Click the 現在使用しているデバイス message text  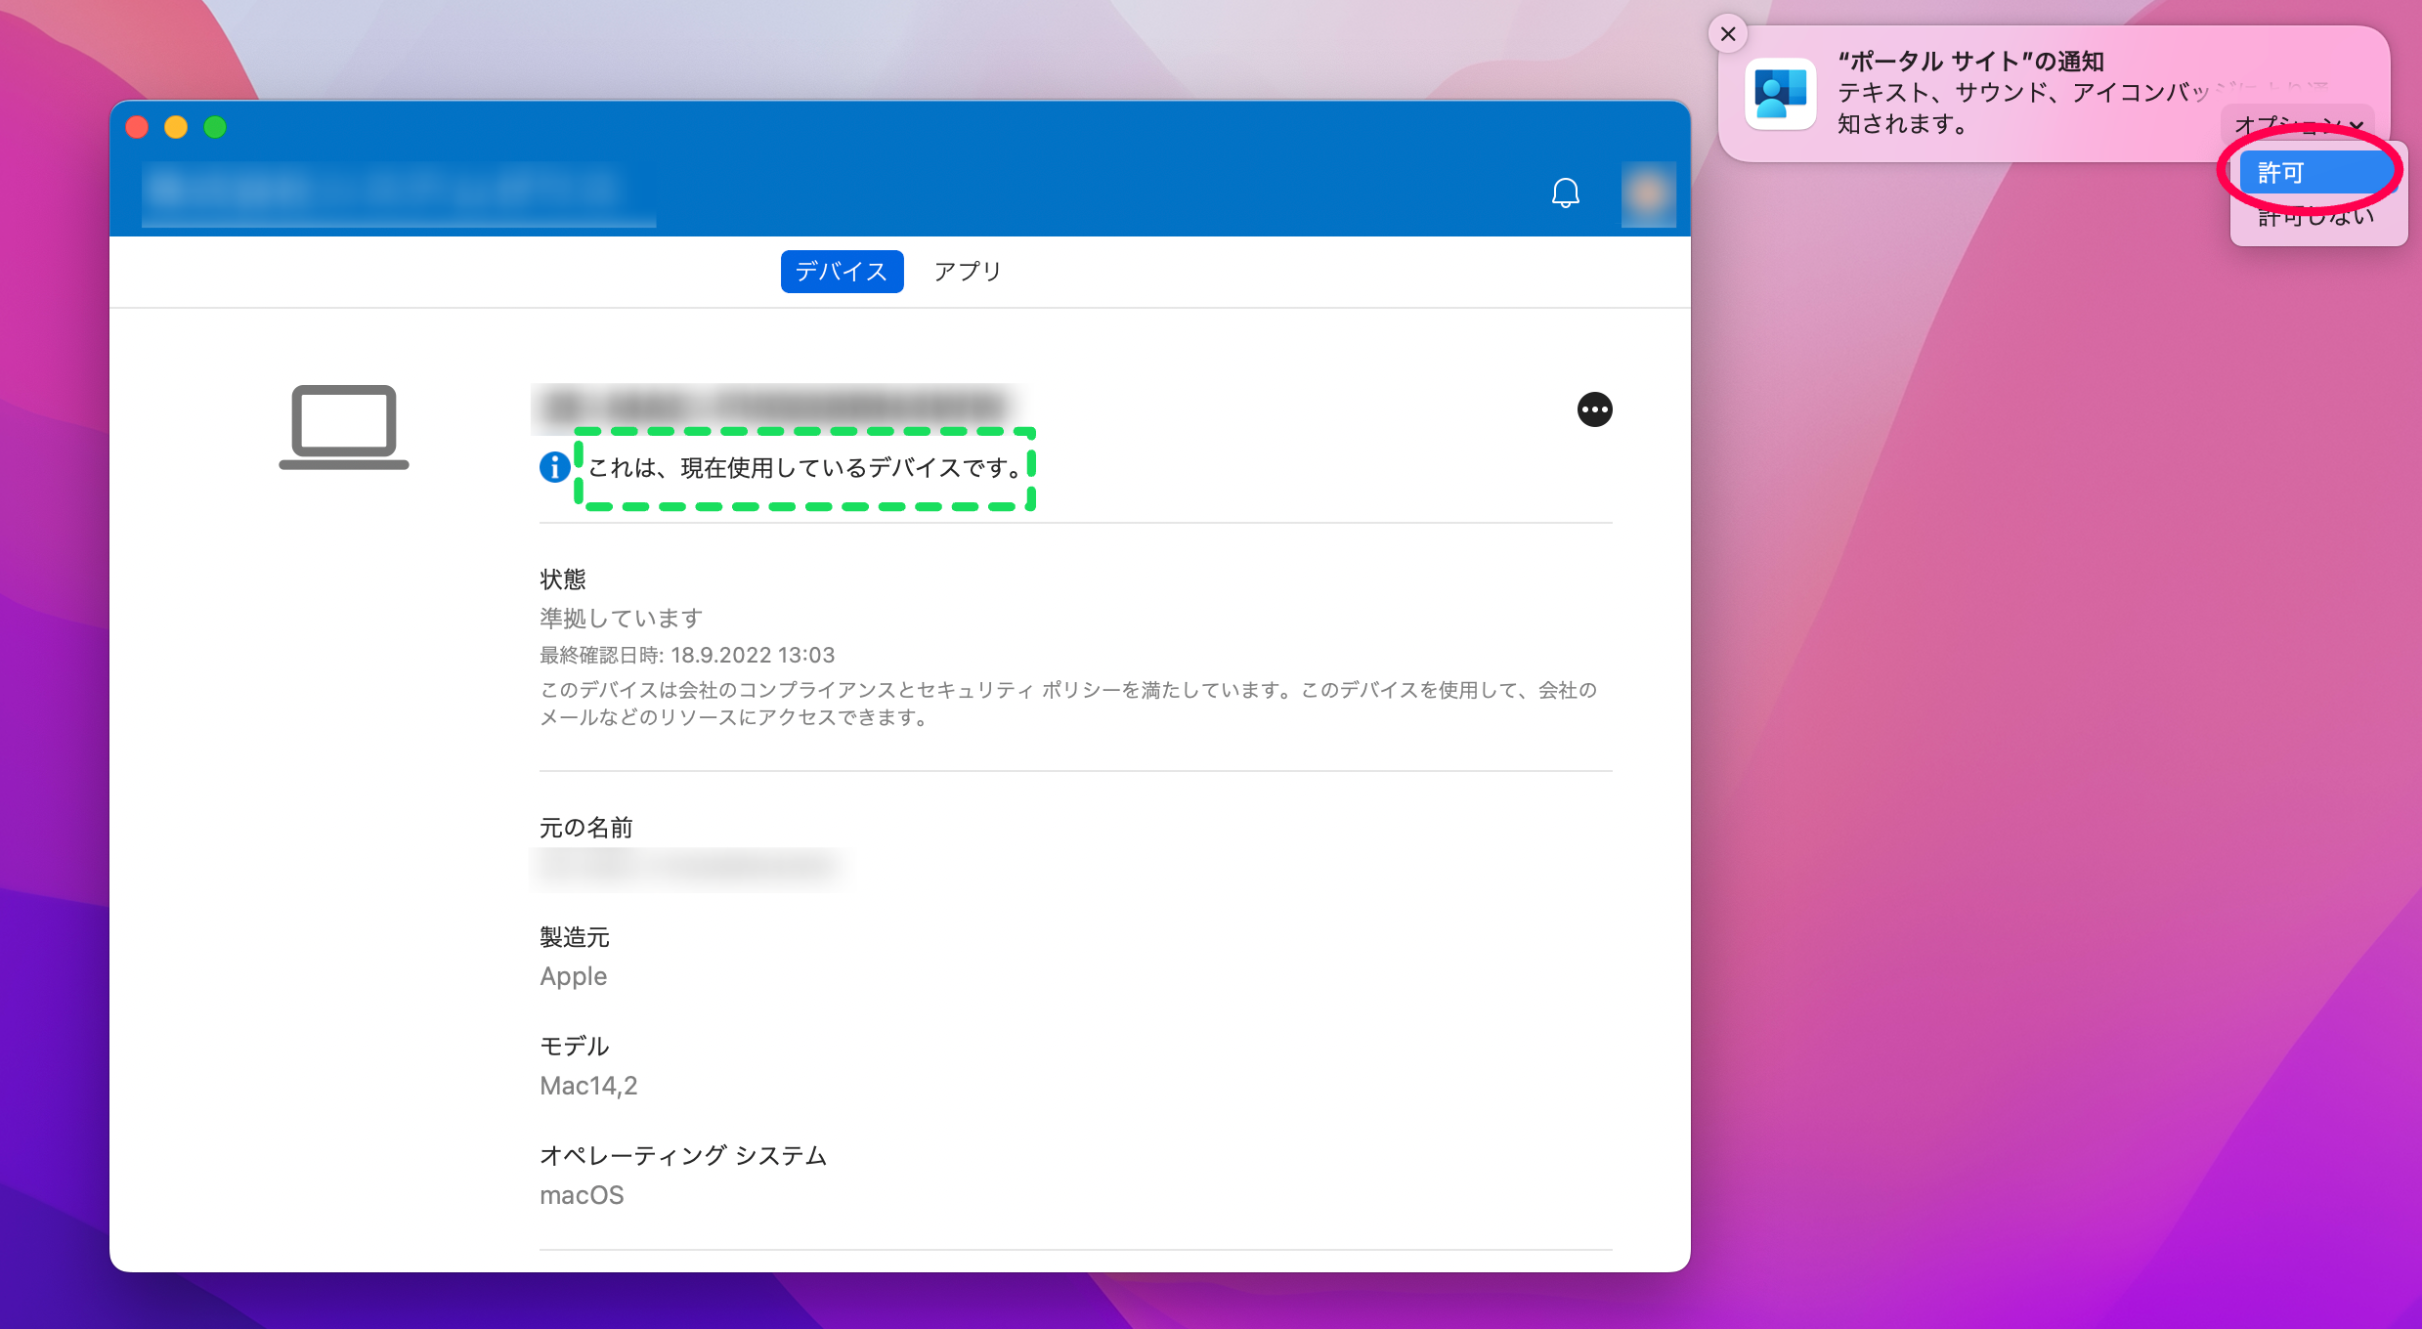pyautogui.click(x=803, y=468)
